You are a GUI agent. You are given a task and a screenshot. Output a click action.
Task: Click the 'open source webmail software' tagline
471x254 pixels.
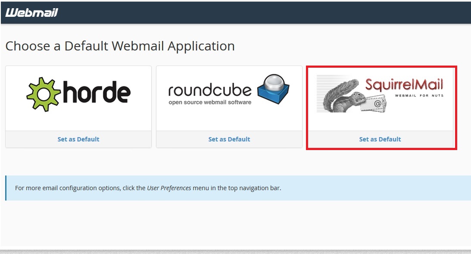pos(210,102)
